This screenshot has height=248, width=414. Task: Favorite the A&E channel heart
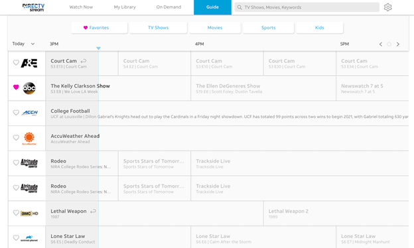[16, 62]
